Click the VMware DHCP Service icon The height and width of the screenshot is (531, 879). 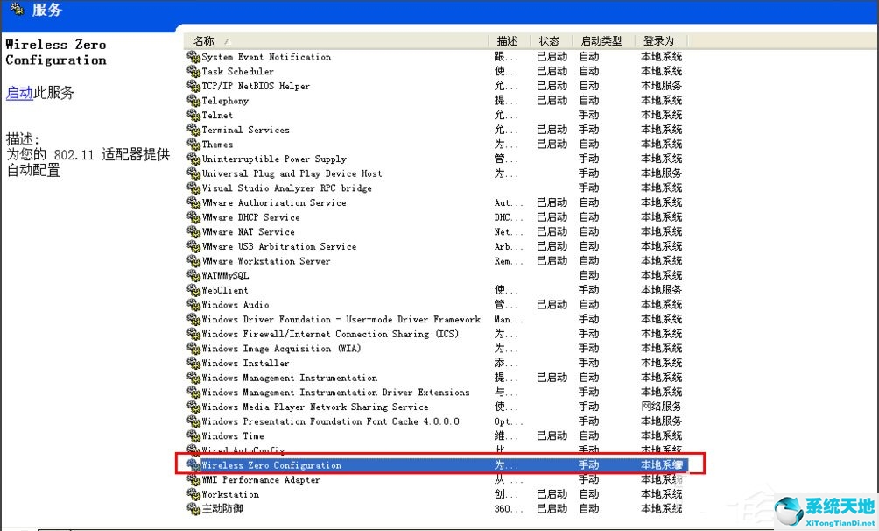point(194,217)
